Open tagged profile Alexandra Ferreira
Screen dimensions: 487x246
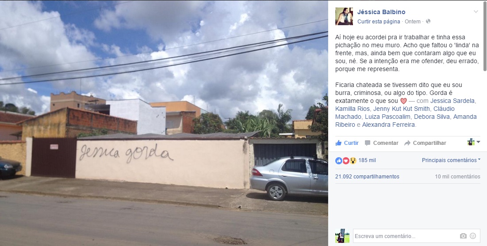(388, 125)
